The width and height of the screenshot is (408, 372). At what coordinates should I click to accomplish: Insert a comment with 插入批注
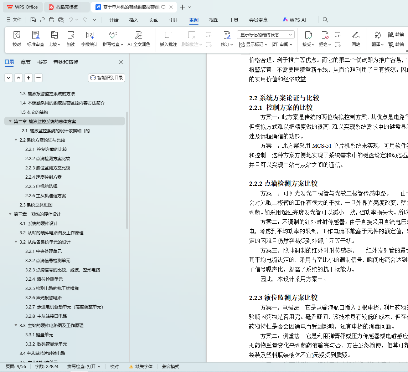pyautogui.click(x=168, y=39)
